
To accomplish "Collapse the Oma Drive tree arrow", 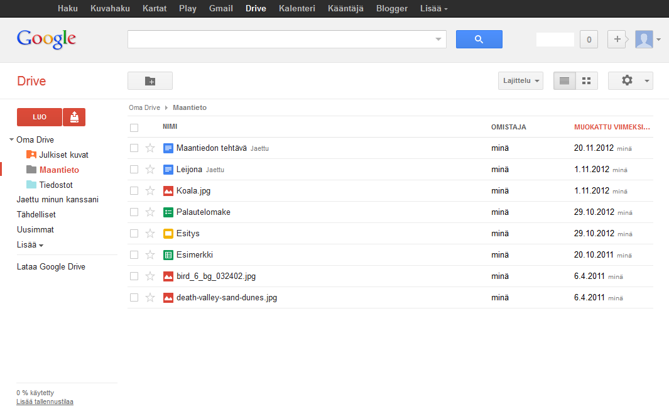I will click(x=11, y=139).
